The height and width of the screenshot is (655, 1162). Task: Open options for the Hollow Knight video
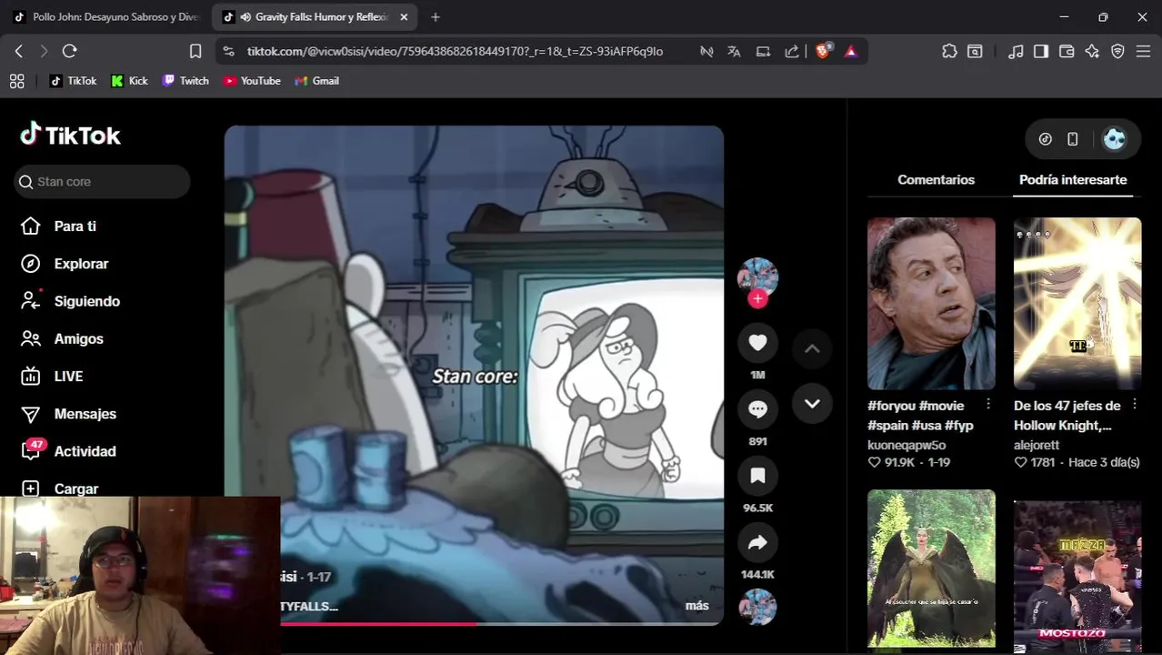[x=1134, y=404]
